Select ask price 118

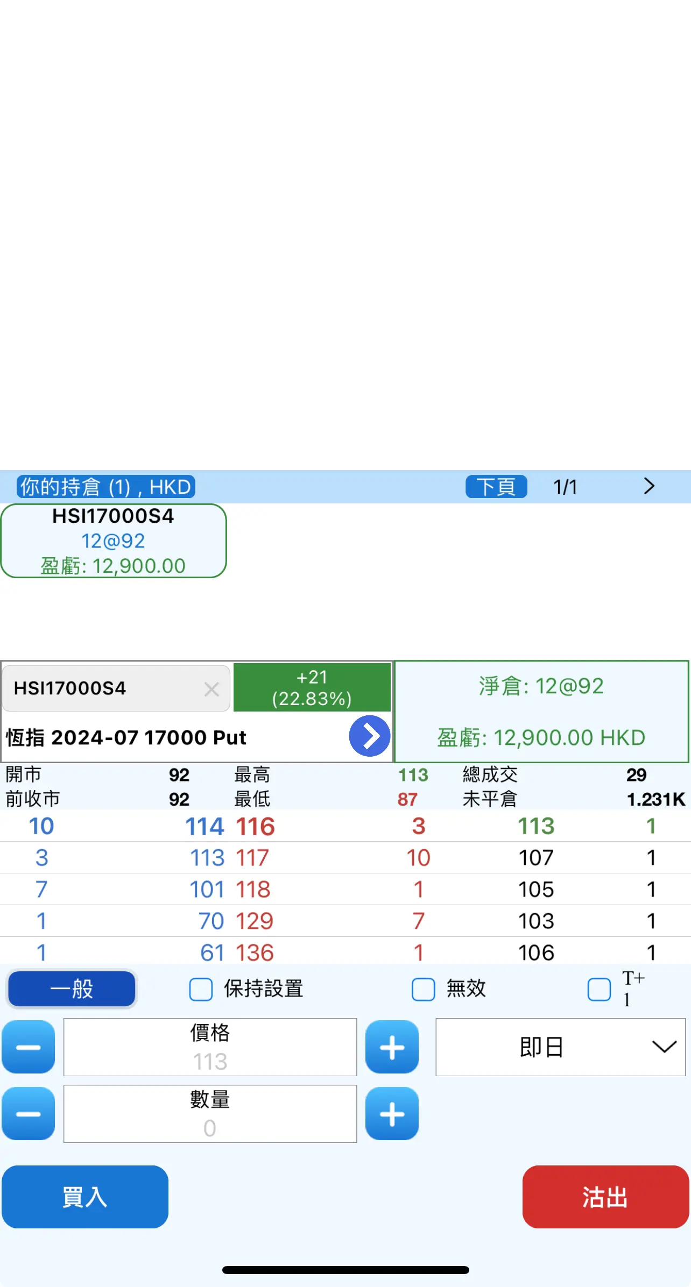[x=253, y=890]
